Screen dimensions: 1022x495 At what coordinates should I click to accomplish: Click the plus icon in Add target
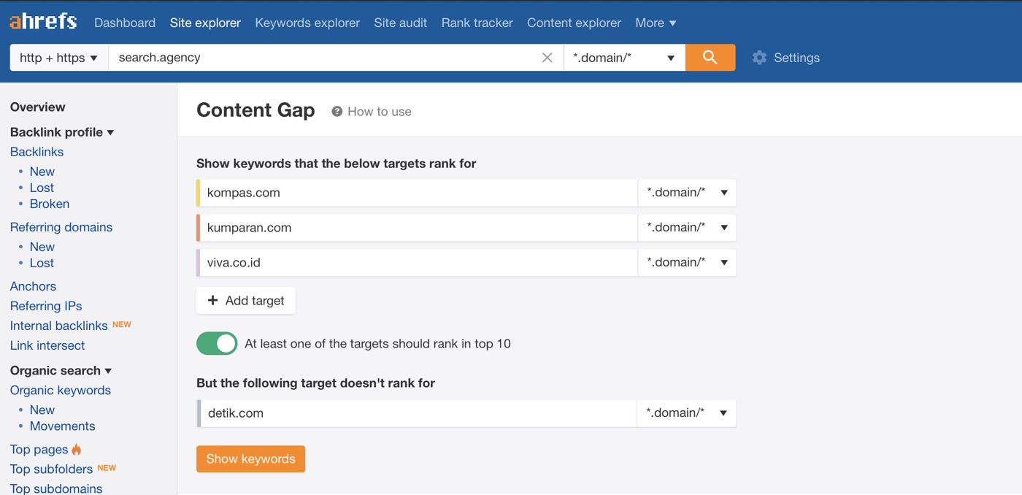click(x=212, y=300)
